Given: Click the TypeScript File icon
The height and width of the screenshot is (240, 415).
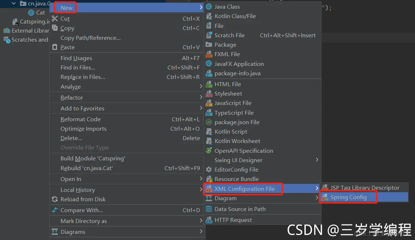Looking at the screenshot, I should 209,113.
